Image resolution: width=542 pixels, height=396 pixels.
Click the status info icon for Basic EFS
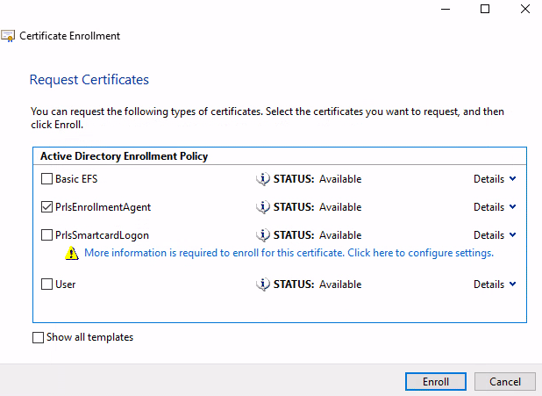point(262,179)
